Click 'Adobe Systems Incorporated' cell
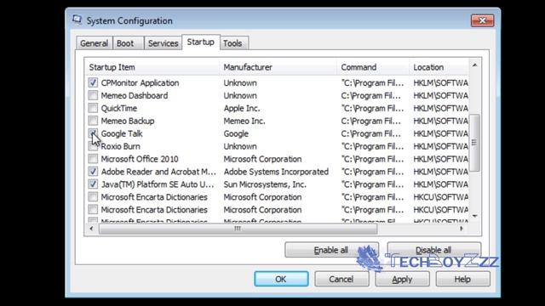Viewport: 545px width, 306px height. coord(276,172)
